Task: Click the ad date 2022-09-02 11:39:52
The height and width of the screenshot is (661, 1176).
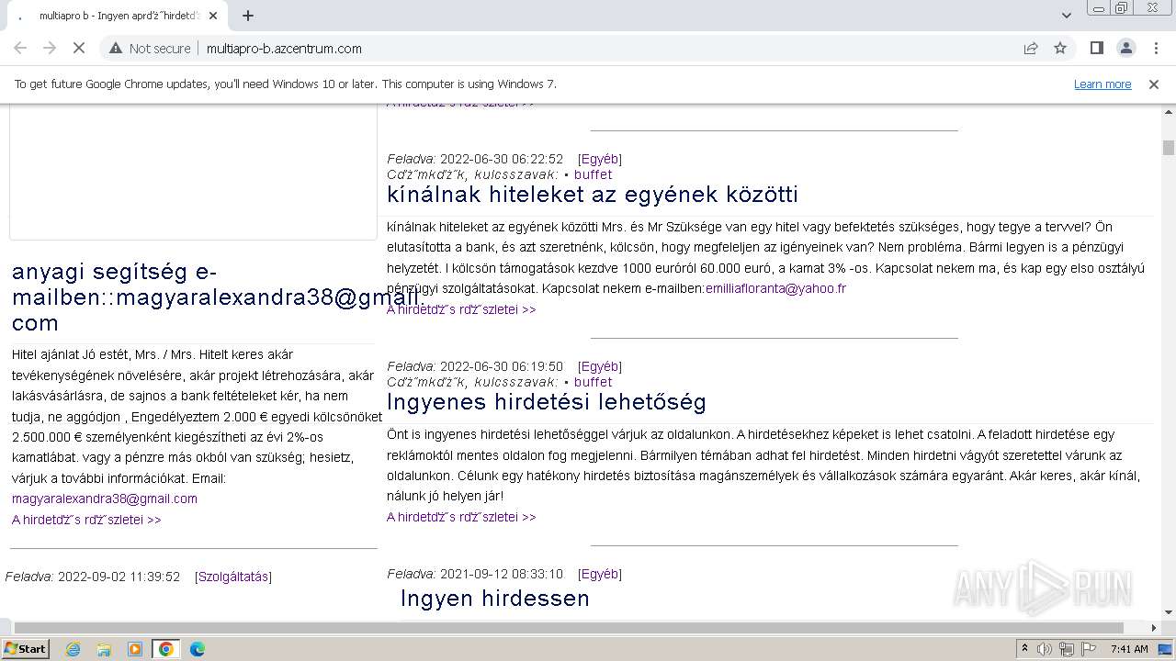Action: click(x=119, y=577)
